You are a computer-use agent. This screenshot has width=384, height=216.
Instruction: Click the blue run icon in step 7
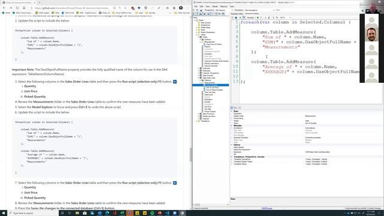click(175, 183)
